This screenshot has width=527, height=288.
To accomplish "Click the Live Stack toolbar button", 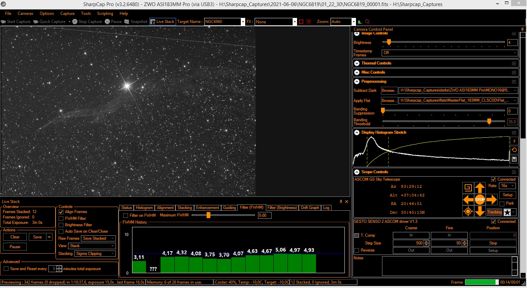I will coord(163,22).
